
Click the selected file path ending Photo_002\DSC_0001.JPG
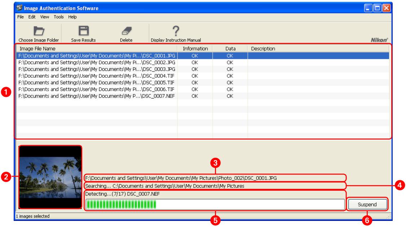pos(181,178)
